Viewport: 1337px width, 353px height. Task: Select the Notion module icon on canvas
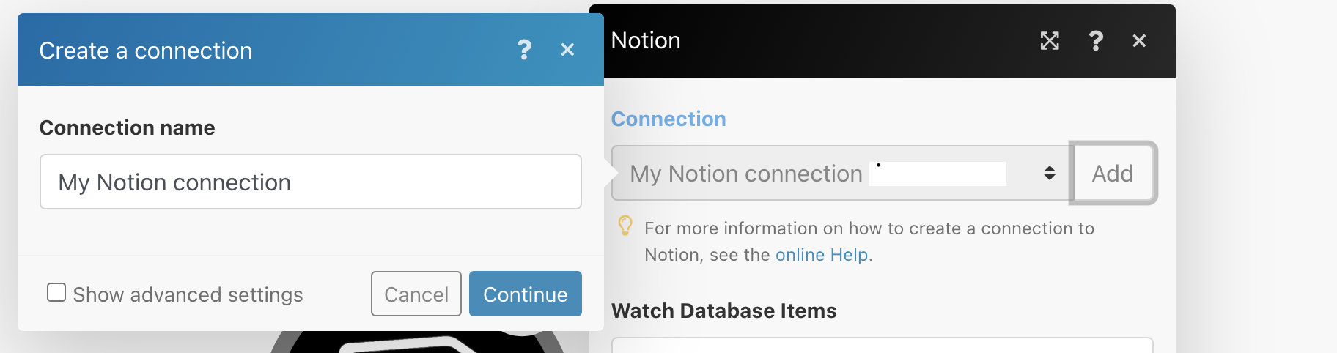[418, 342]
